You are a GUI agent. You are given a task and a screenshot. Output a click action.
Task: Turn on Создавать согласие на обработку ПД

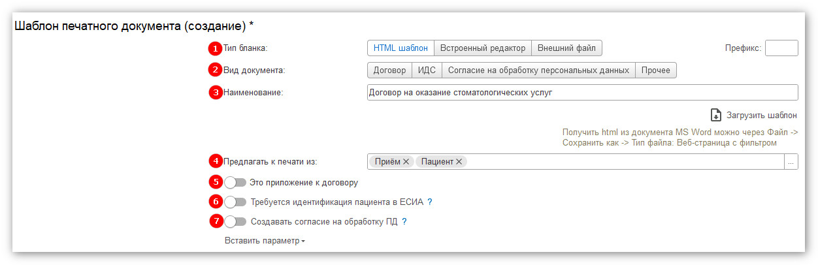(x=235, y=221)
